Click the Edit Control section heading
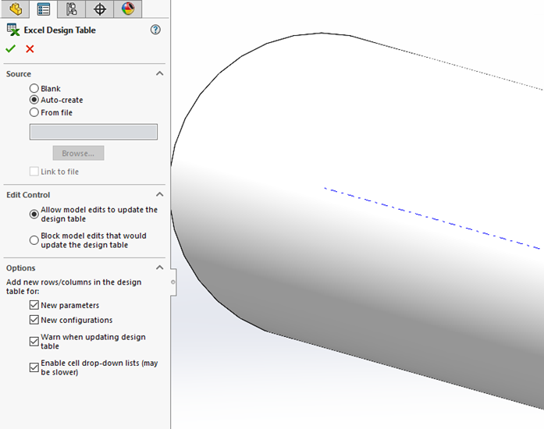The height and width of the screenshot is (429, 544). pos(28,195)
